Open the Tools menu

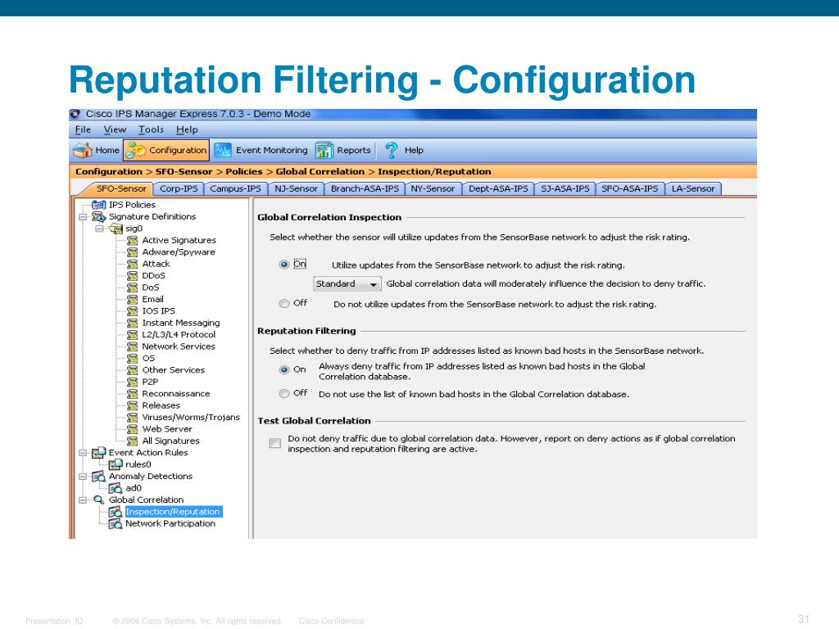click(x=151, y=129)
